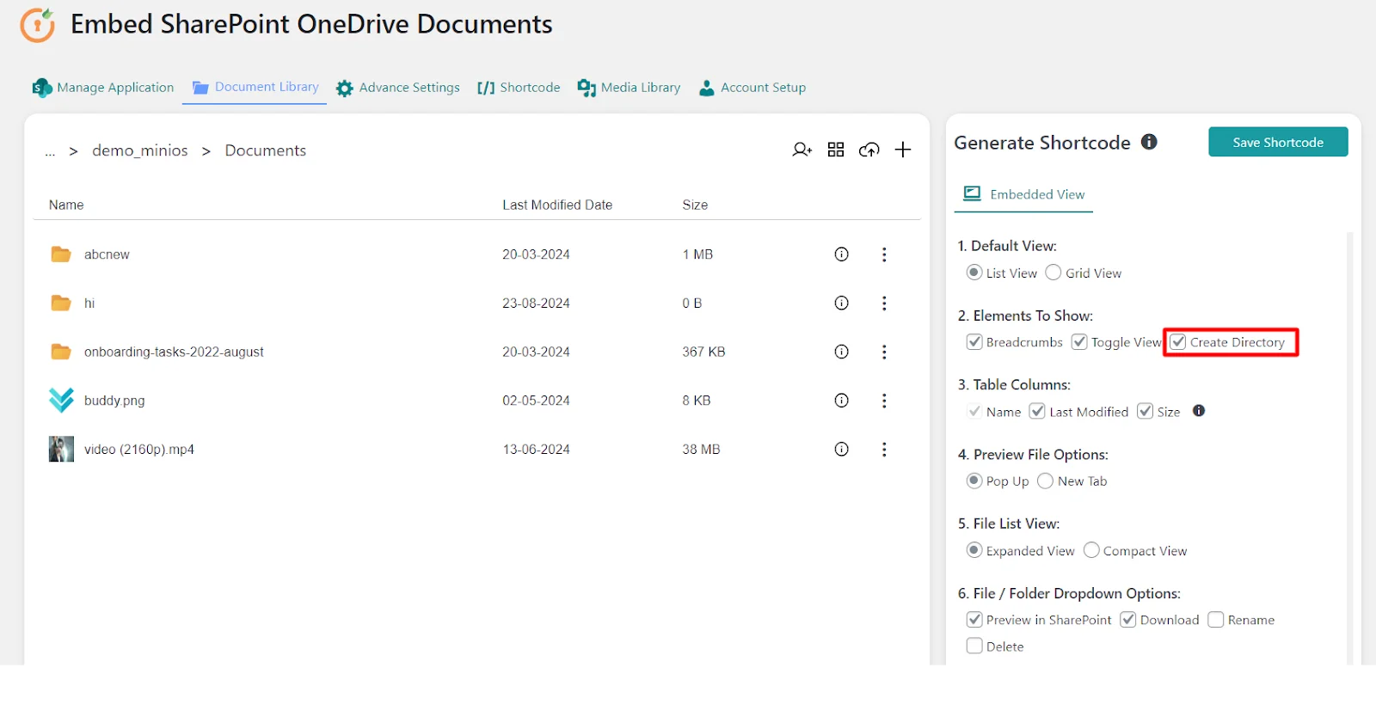
Task: Toggle the Download checkbox
Action: tap(1128, 620)
